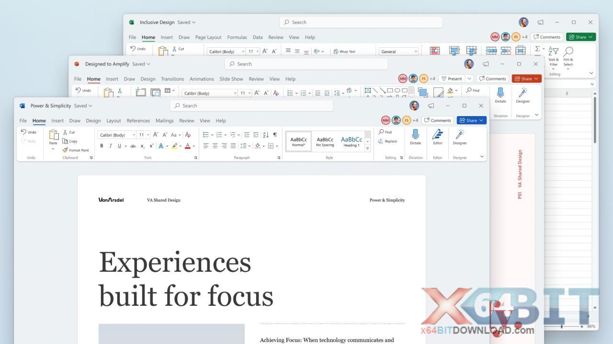
Task: Click Wrap Text in the Excel ribbon
Action: [344, 52]
